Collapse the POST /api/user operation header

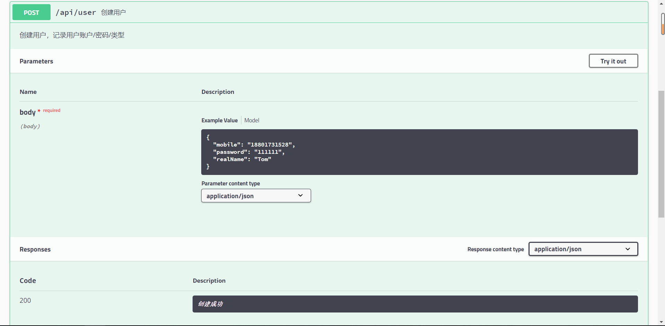click(329, 12)
